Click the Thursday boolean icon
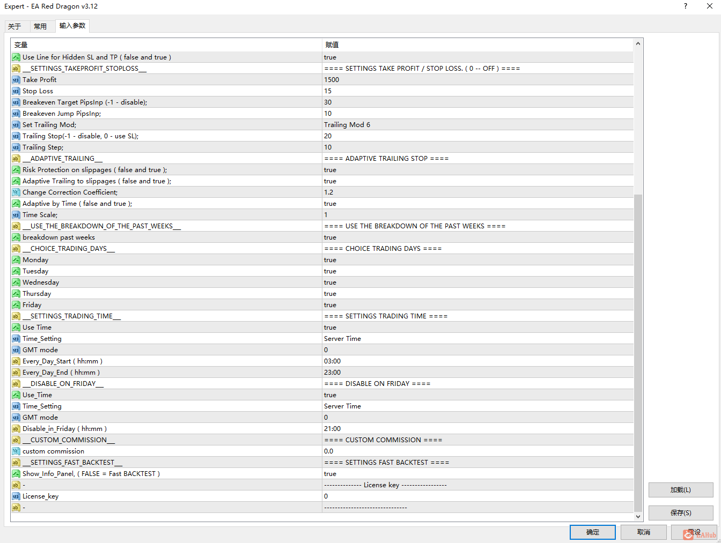This screenshot has width=721, height=543. pyautogui.click(x=16, y=294)
